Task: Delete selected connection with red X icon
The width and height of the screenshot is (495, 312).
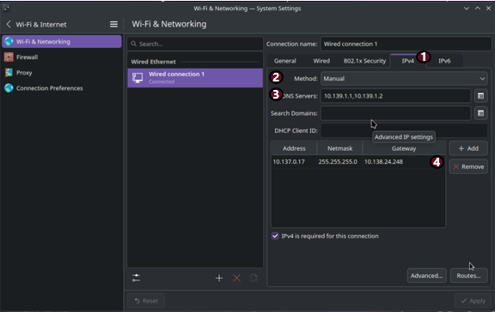Action: [237, 278]
